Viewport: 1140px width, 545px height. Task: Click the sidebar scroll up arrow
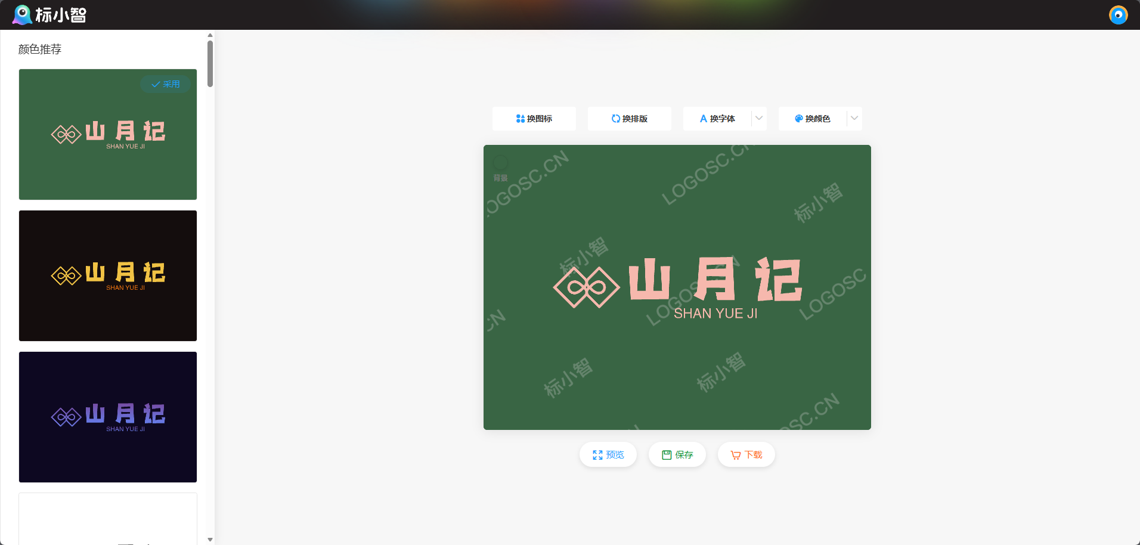[x=210, y=35]
